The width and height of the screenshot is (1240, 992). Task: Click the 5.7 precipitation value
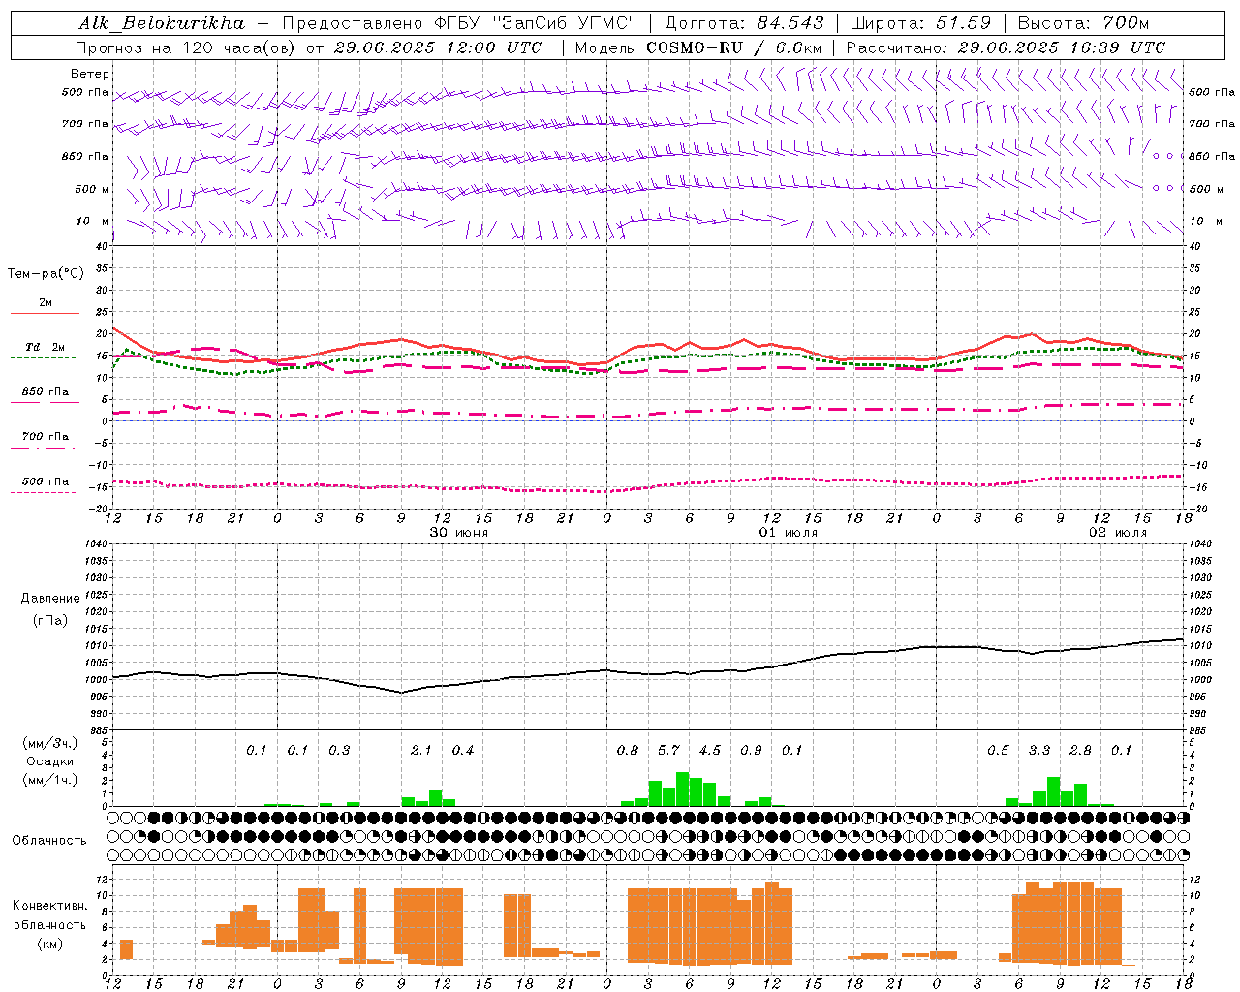click(x=668, y=751)
